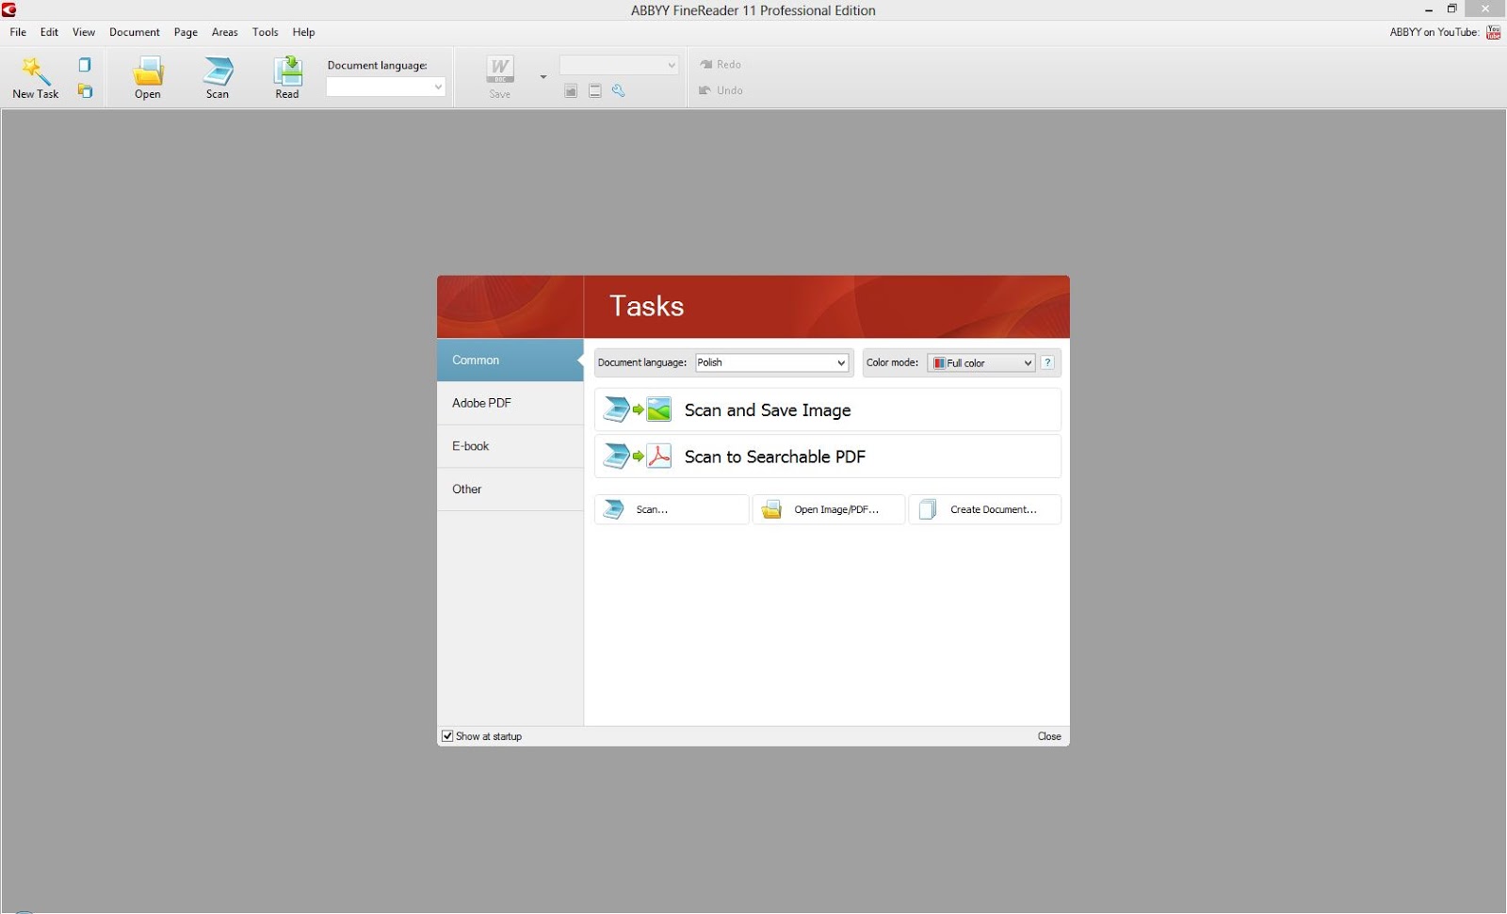Image resolution: width=1507 pixels, height=914 pixels.
Task: Click the Open folder icon in toolbar
Action: tap(148, 71)
